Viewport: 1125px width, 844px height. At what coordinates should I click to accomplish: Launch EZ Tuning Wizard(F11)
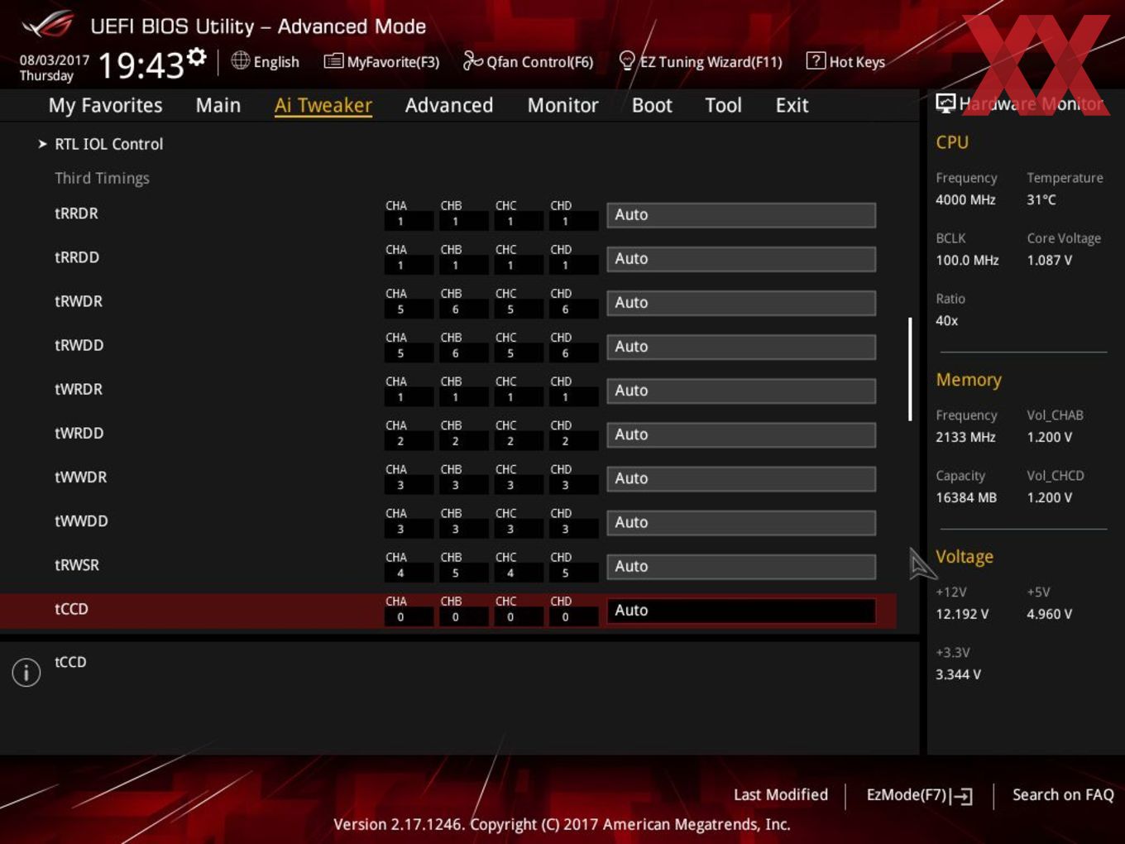pos(711,62)
